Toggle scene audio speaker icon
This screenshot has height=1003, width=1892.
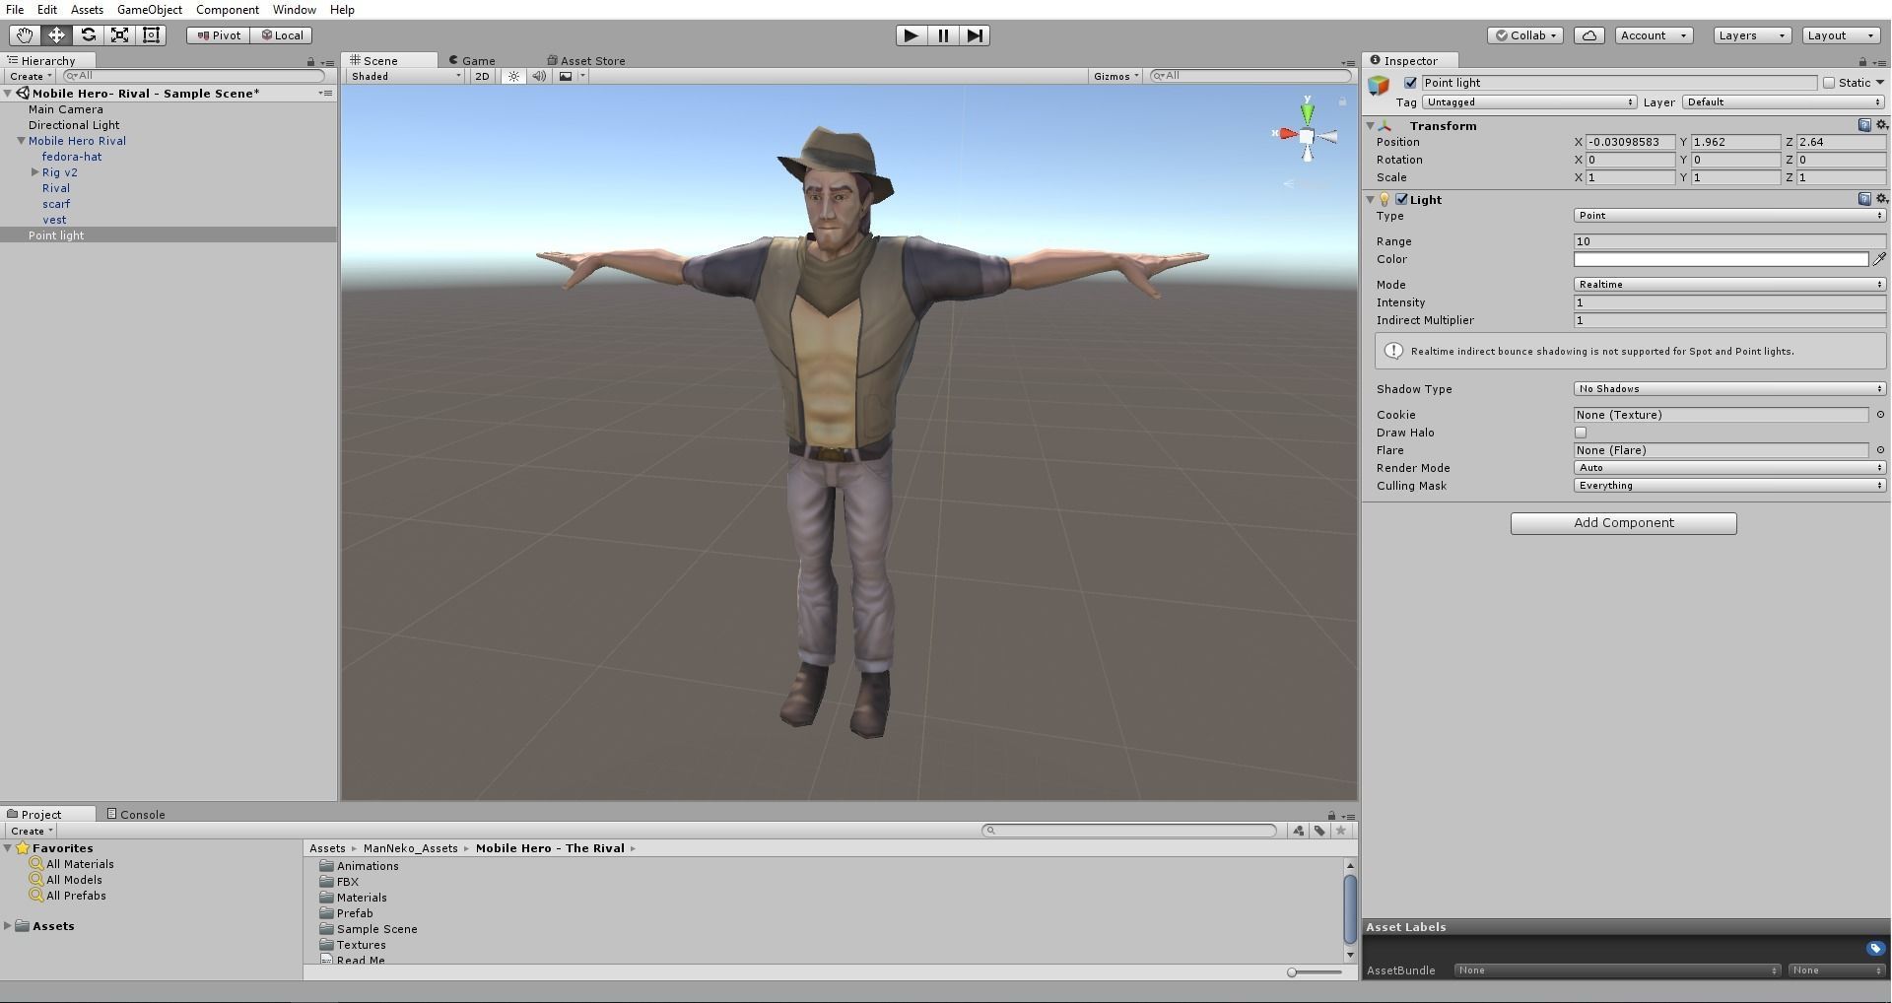pyautogui.click(x=539, y=76)
